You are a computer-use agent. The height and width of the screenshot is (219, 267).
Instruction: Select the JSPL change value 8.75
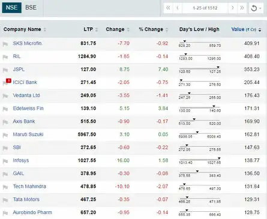coord(124,70)
